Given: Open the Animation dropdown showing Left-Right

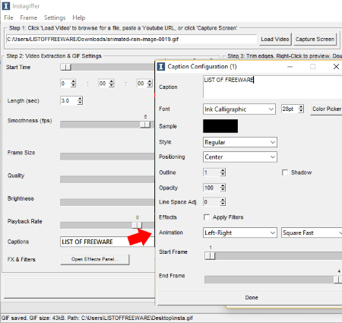Looking at the screenshot, I should pyautogui.click(x=239, y=233).
